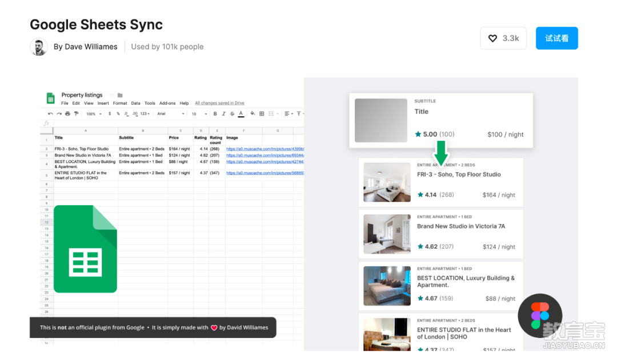
Task: Select the row 1 header
Action: (46, 140)
